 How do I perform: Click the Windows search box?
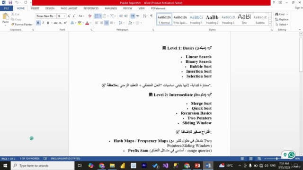click(43, 166)
